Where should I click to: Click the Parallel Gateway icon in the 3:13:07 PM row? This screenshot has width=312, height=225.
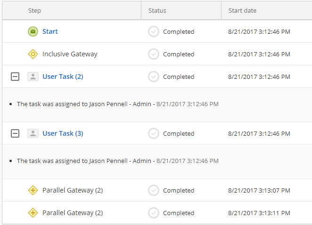[33, 190]
